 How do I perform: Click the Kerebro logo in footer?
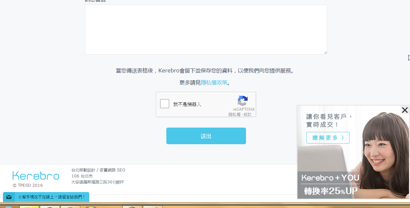pos(36,176)
